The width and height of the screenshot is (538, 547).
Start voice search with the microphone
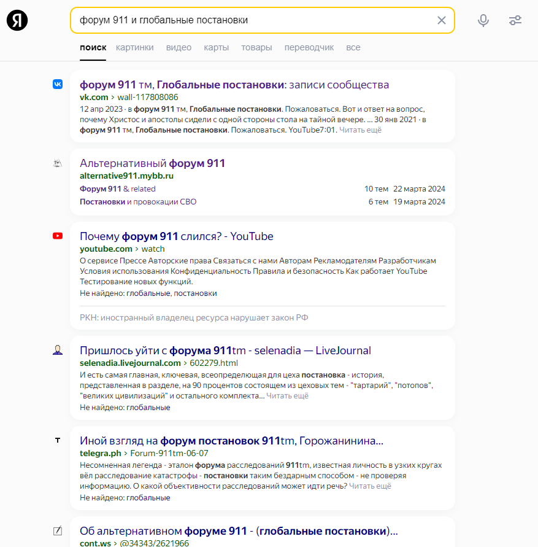click(483, 20)
